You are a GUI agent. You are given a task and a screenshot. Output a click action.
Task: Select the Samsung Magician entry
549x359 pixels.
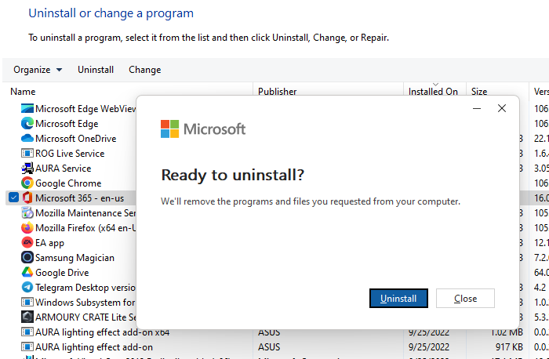pyautogui.click(x=75, y=258)
